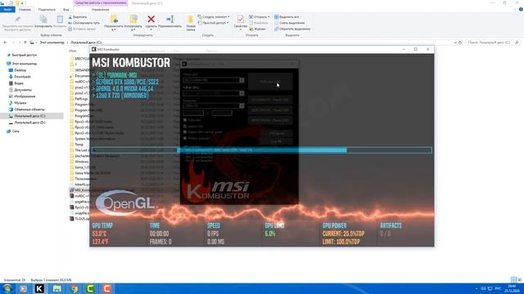Switch to Управление (Manage) ribbon tab
Viewport: 524px width, 294px height.
(100, 10)
